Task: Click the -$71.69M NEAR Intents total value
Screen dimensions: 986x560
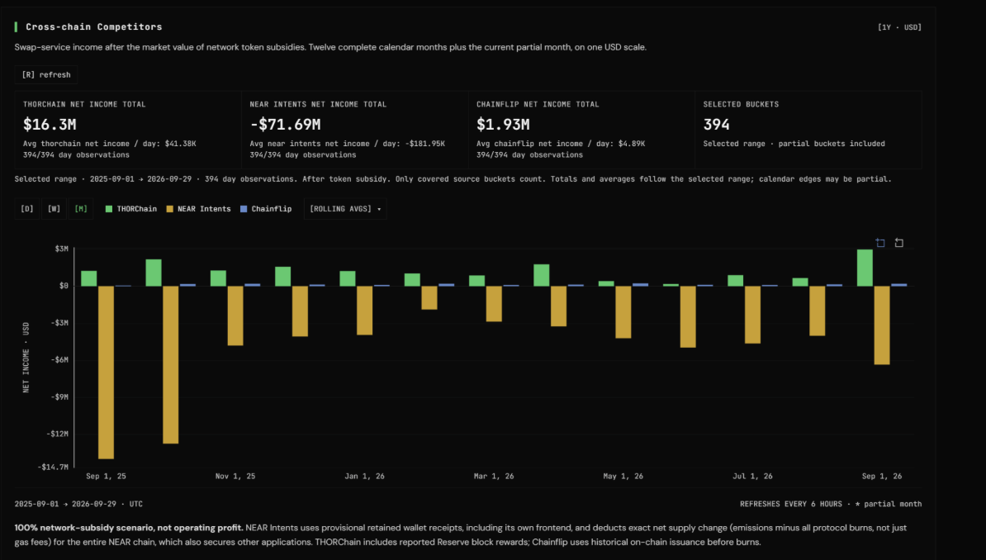Action: [285, 125]
